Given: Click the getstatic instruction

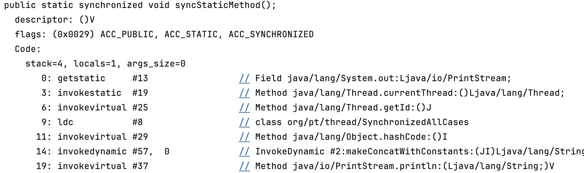Looking at the screenshot, I should tap(82, 79).
